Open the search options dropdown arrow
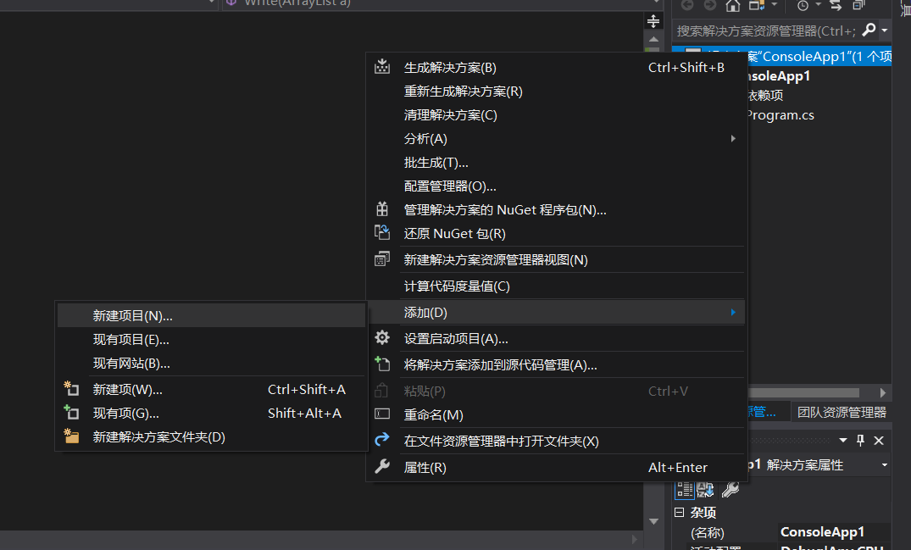This screenshot has width=911, height=550. click(884, 31)
